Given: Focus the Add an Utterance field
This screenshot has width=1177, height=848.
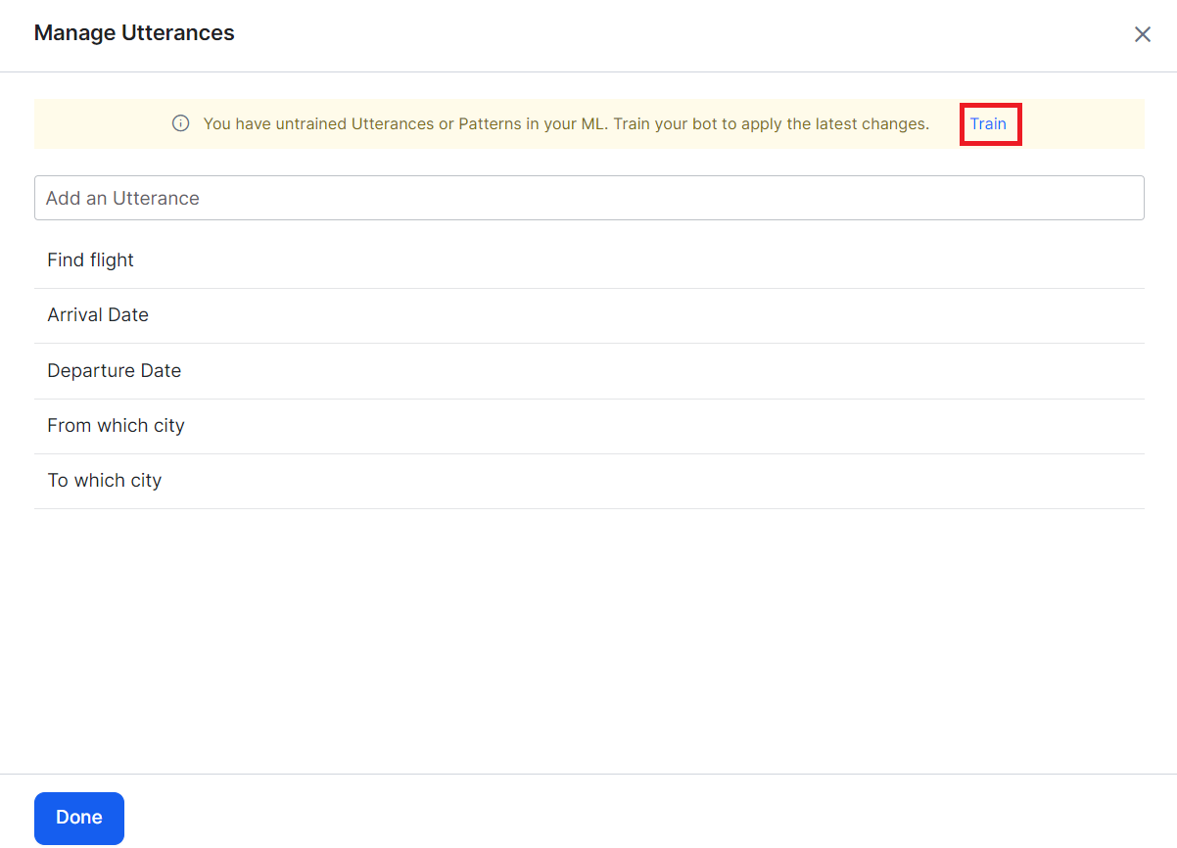Looking at the screenshot, I should coord(588,198).
